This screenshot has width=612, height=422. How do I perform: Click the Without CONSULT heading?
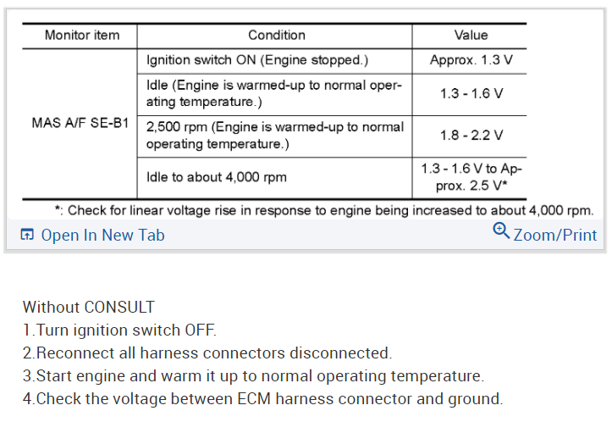(89, 307)
